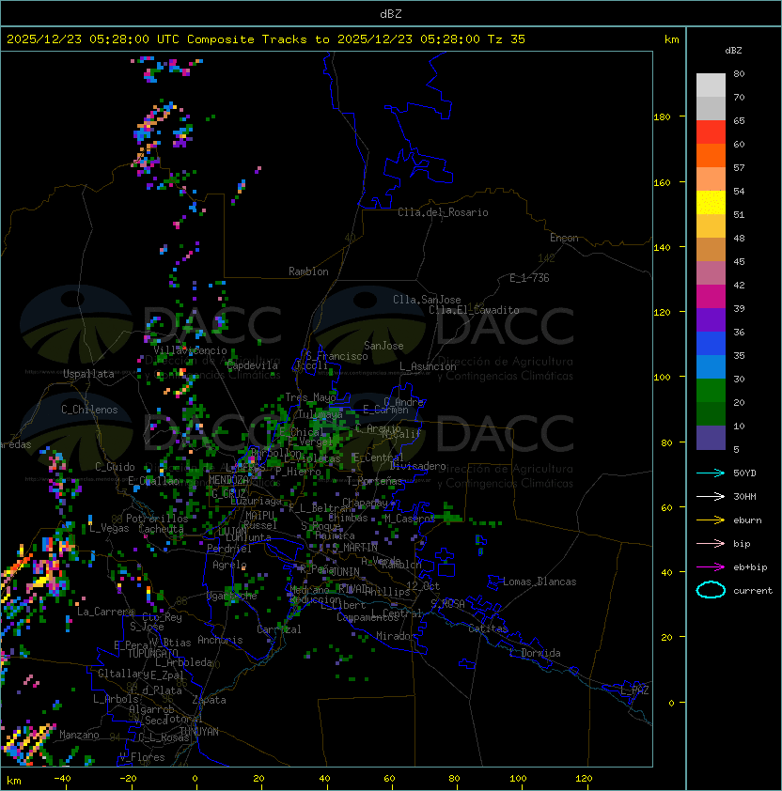The image size is (782, 791).
Task: Click the Encon label on map
Action: (564, 238)
